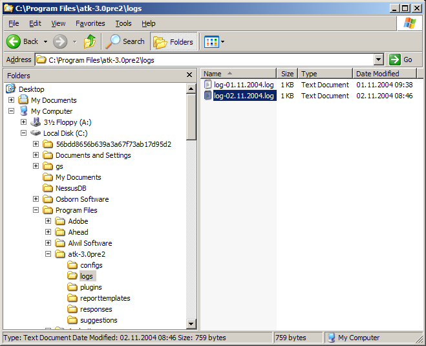Screen dimensions: 426x346
Task: Expand the 3½ Floppy (A:) node
Action: point(24,122)
